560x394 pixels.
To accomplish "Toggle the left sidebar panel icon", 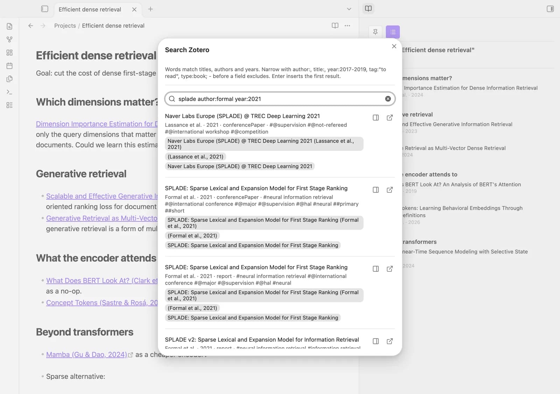I will (44, 9).
